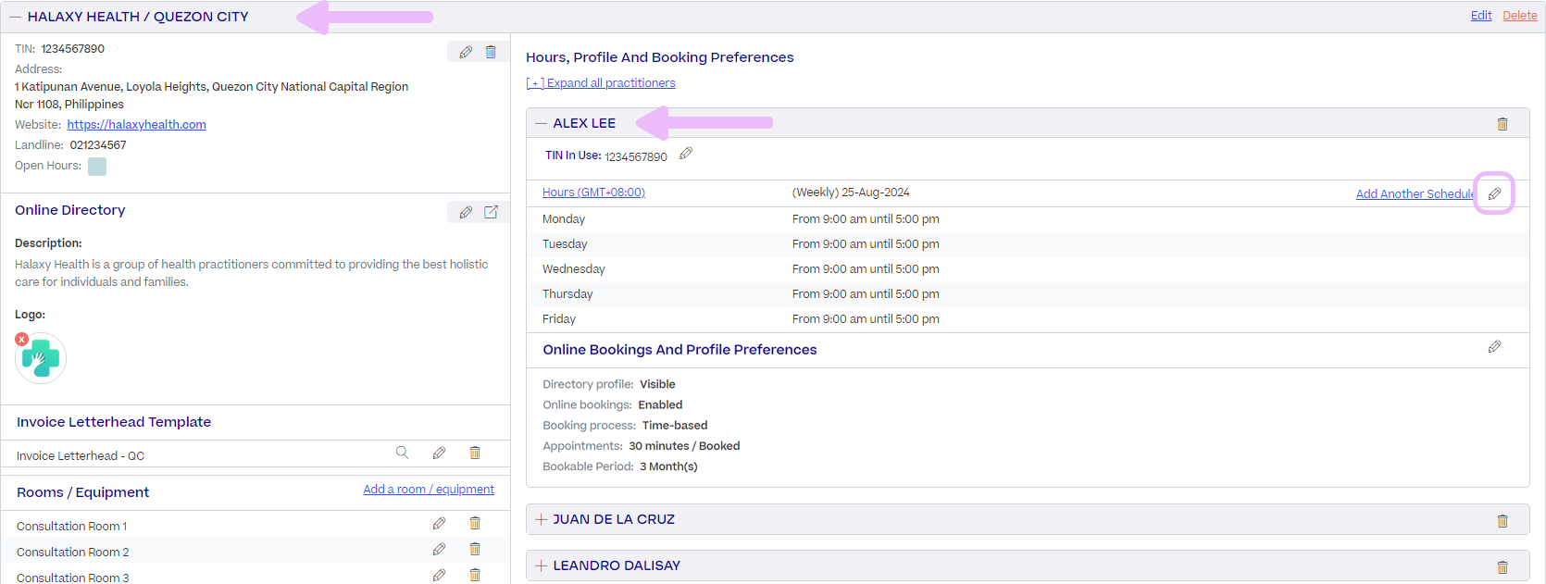The width and height of the screenshot is (1546, 584).
Task: Click the '(Weekly) 25-Aug-2024' schedule text
Action: click(x=851, y=193)
